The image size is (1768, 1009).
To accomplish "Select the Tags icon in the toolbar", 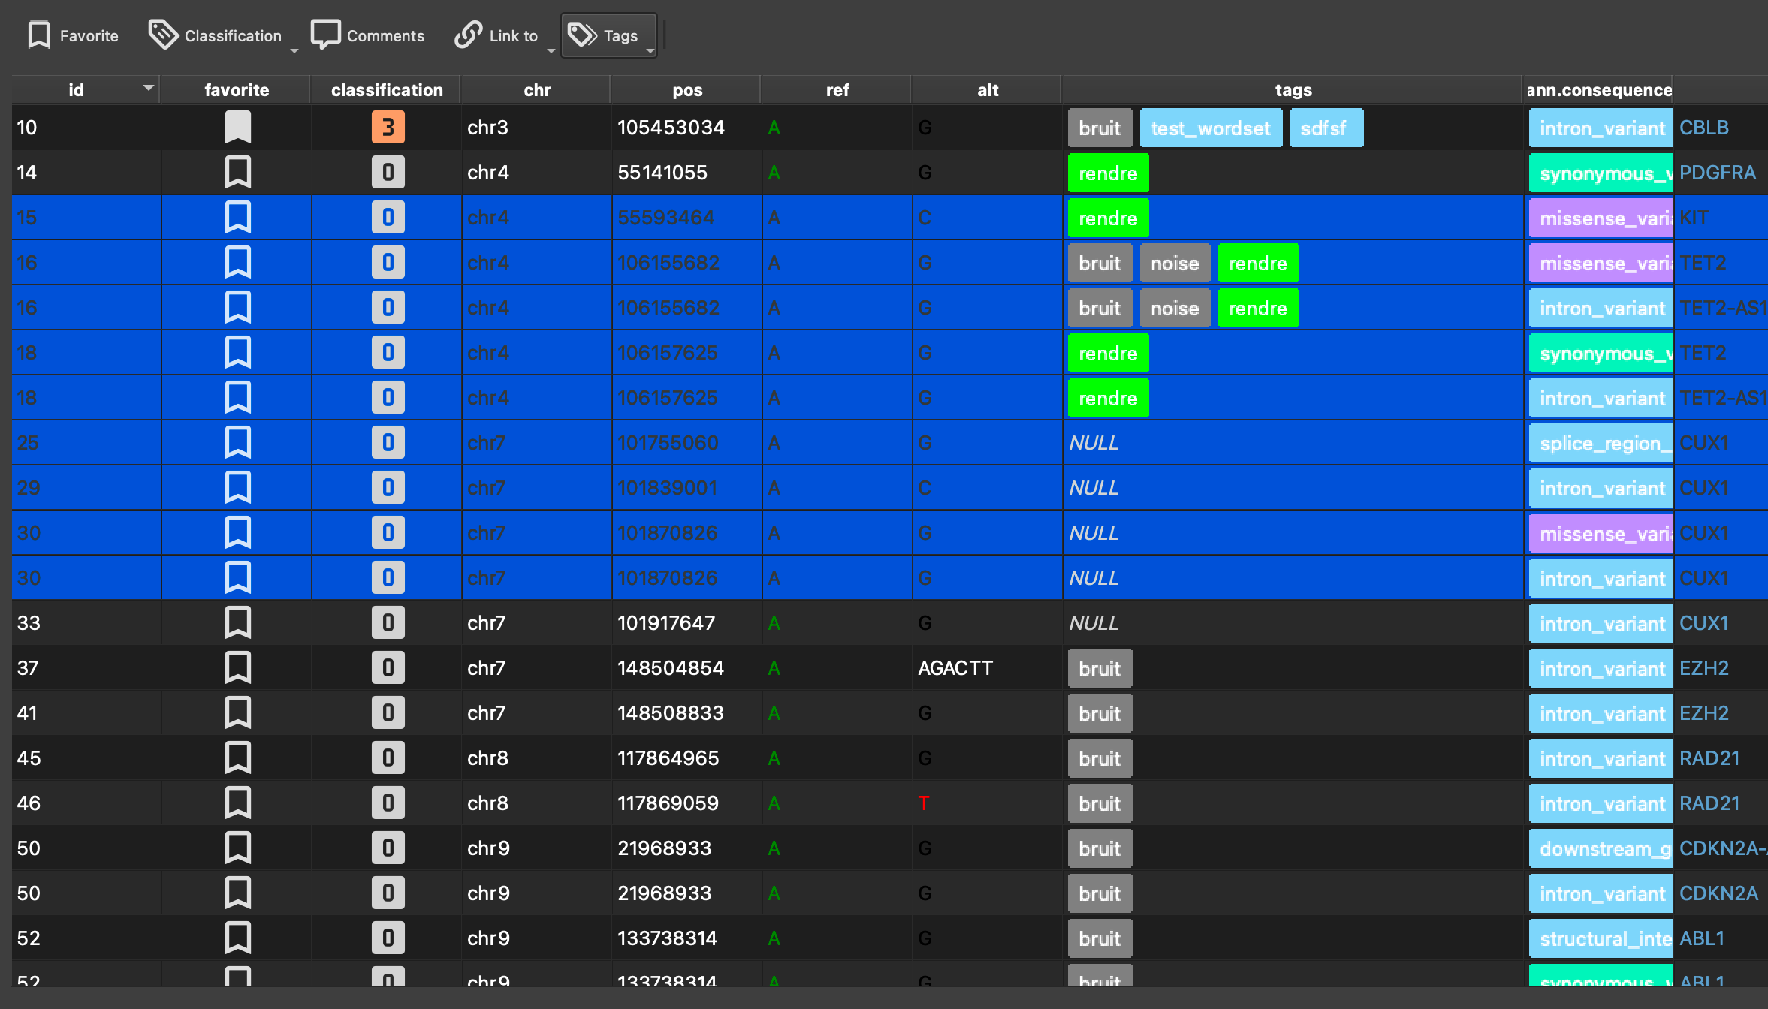I will coord(581,34).
